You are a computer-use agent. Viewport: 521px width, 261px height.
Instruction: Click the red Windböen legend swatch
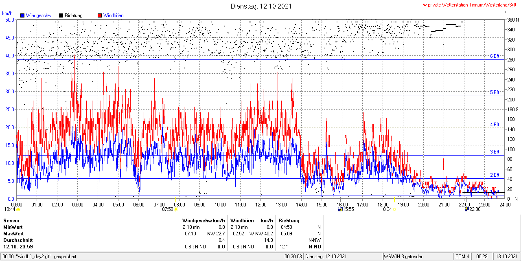click(x=100, y=15)
